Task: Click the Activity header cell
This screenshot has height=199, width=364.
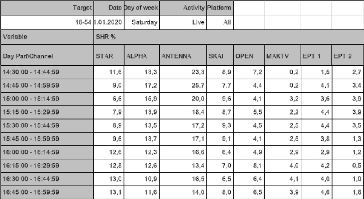Action: (x=182, y=6)
